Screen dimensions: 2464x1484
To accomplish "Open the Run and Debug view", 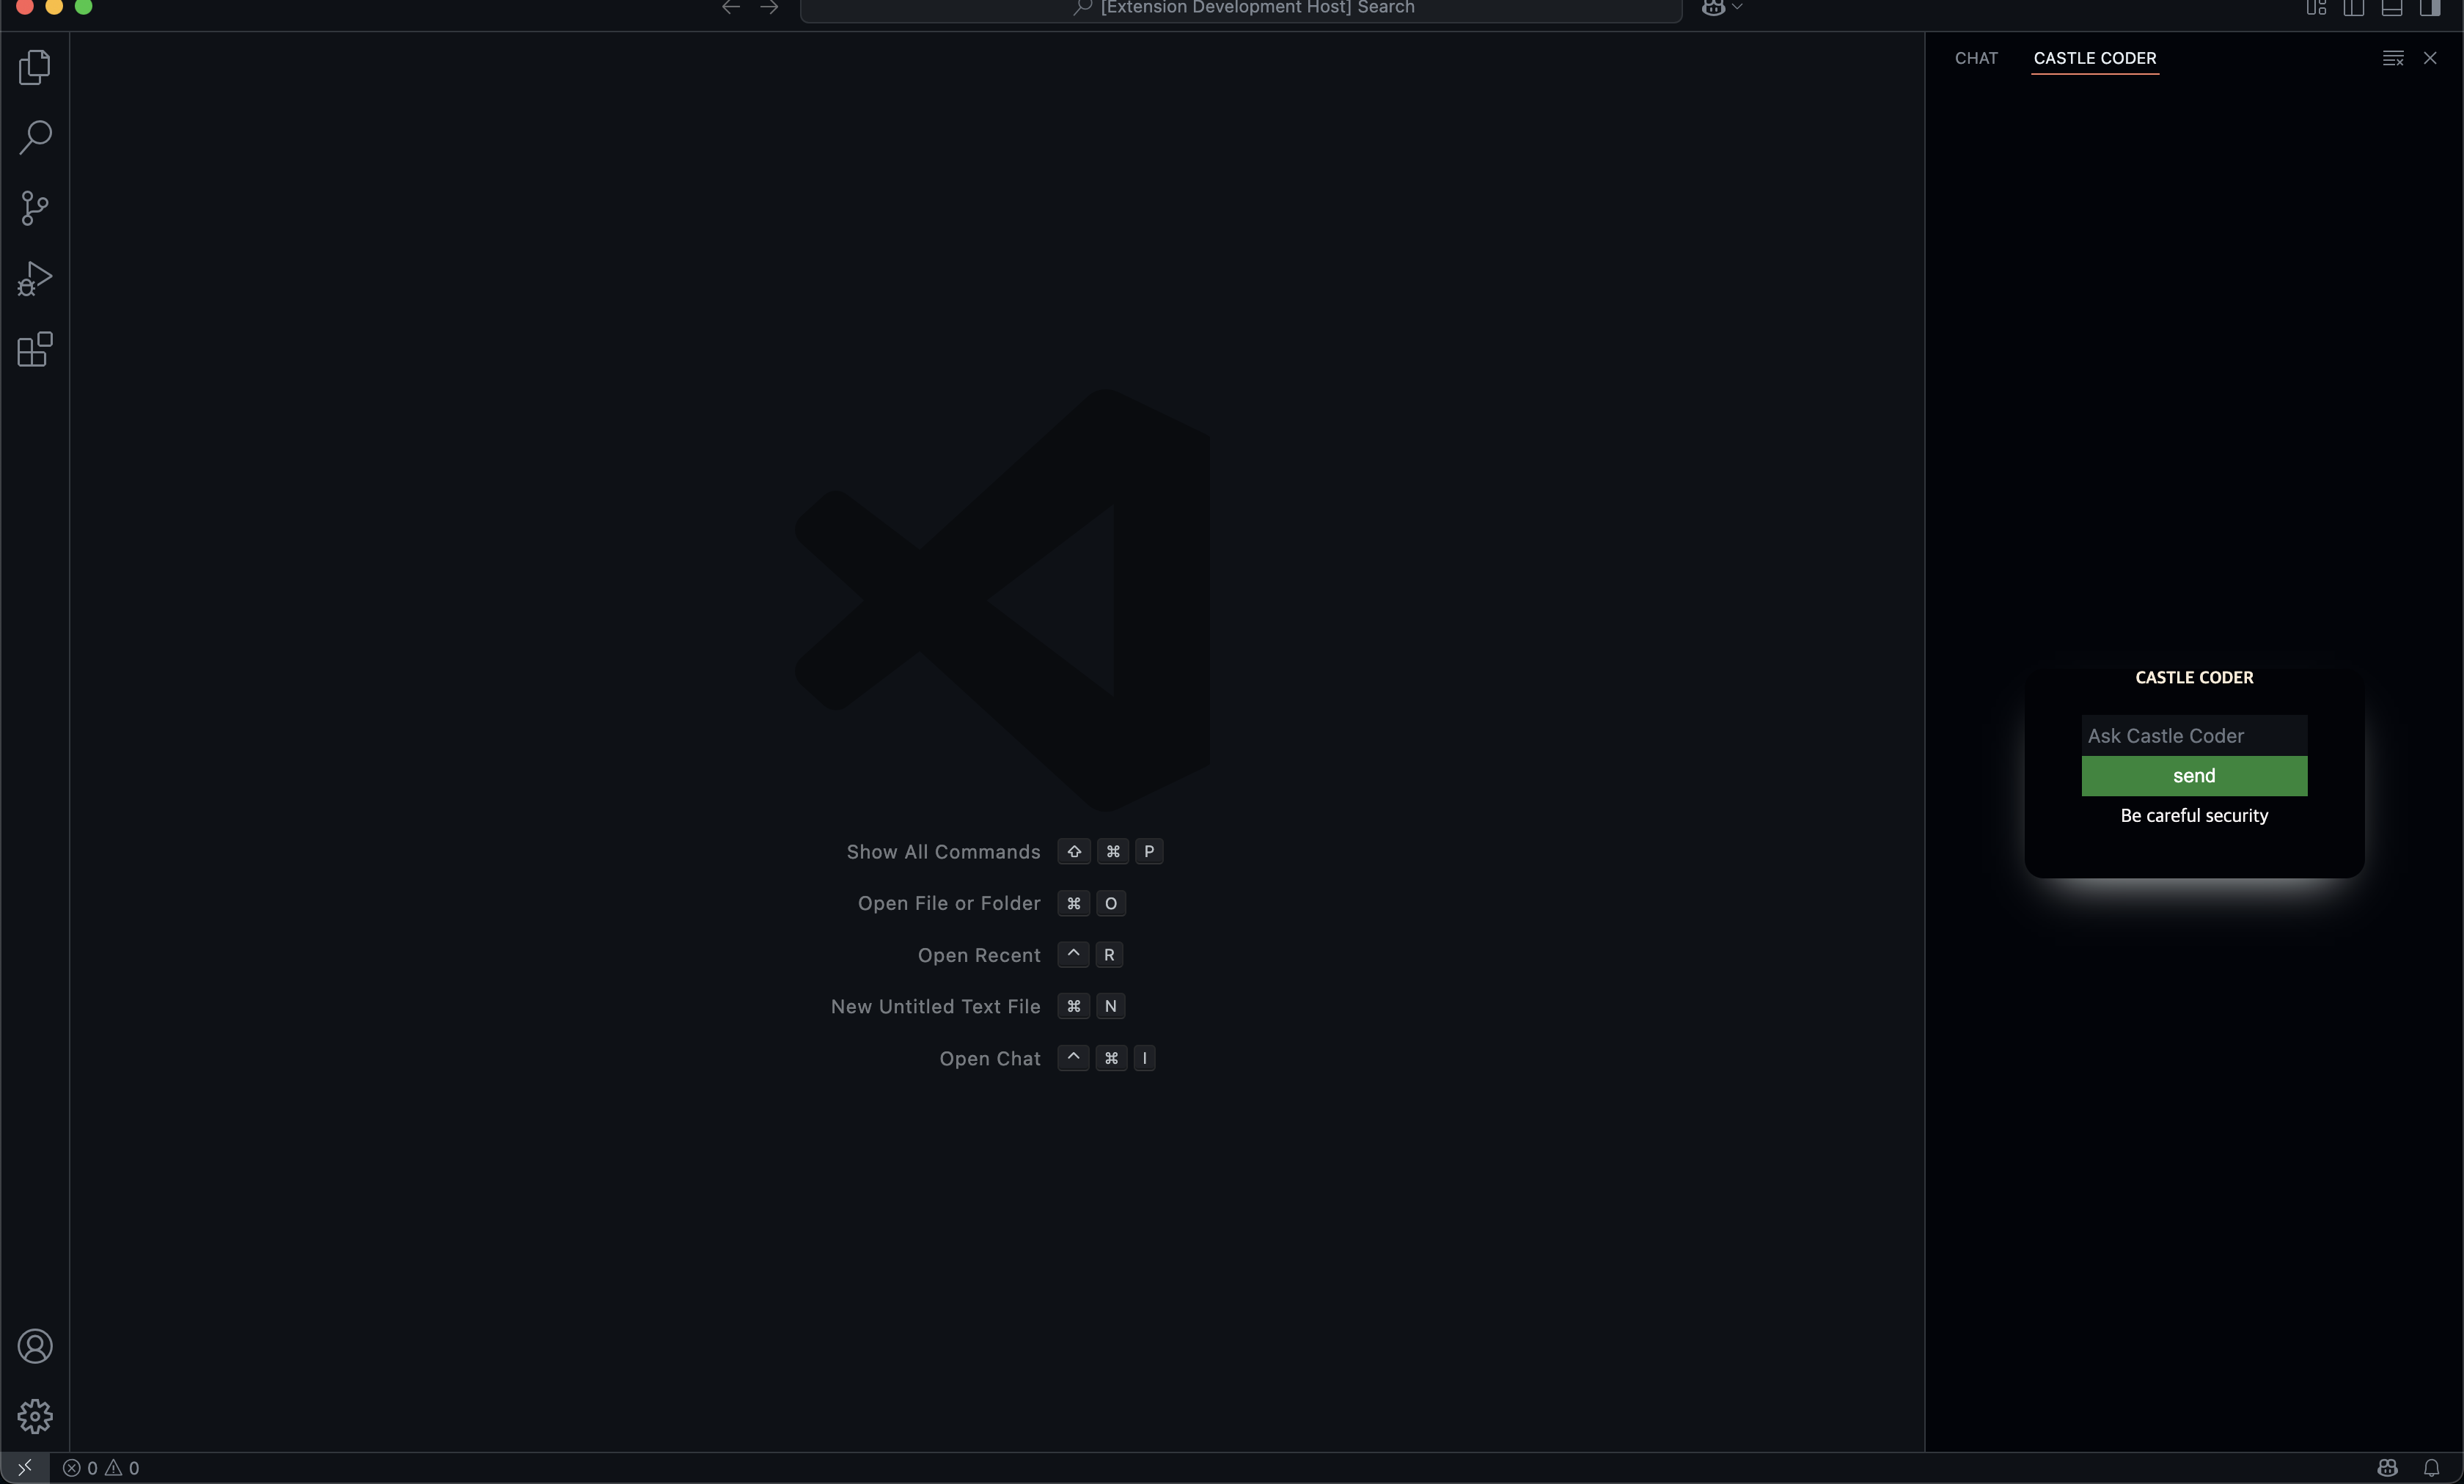I will coord(35,279).
